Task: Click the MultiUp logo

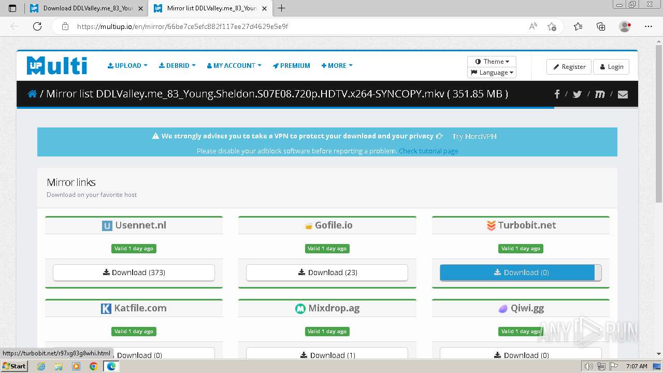Action: click(57, 65)
